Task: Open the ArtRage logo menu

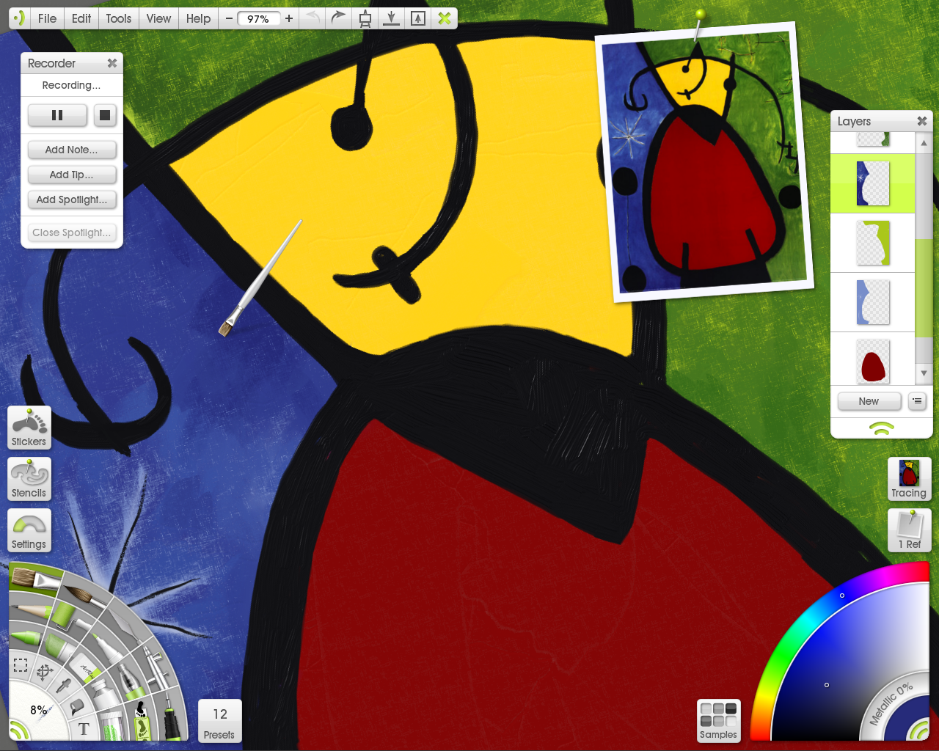Action: point(19,18)
